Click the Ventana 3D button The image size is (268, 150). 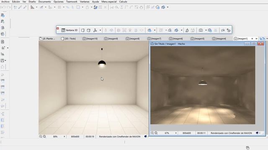pyautogui.click(x=70, y=30)
